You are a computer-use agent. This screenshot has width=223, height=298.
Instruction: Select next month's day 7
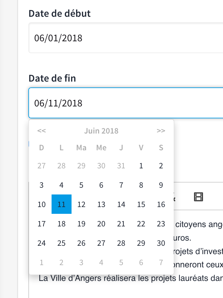[161, 263]
